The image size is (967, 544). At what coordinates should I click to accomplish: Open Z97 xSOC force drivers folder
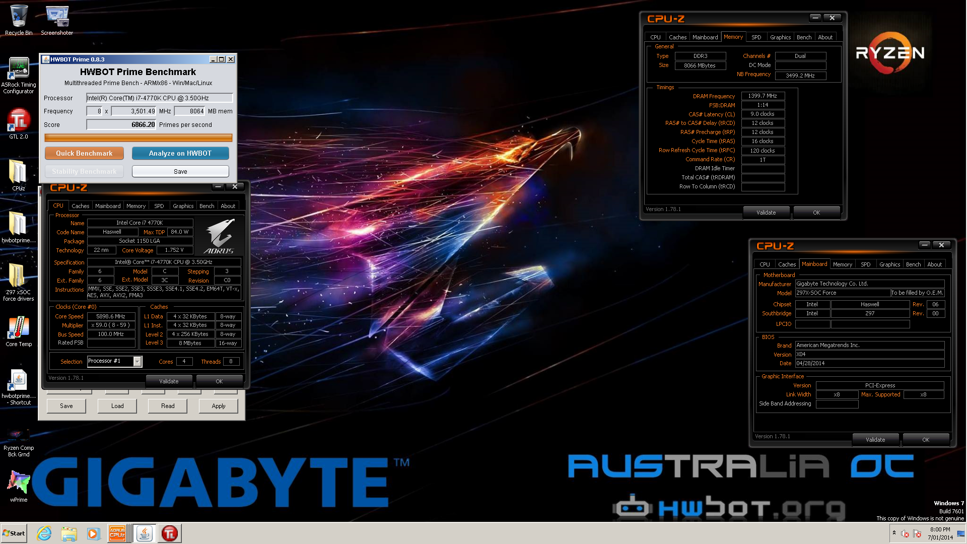point(19,282)
